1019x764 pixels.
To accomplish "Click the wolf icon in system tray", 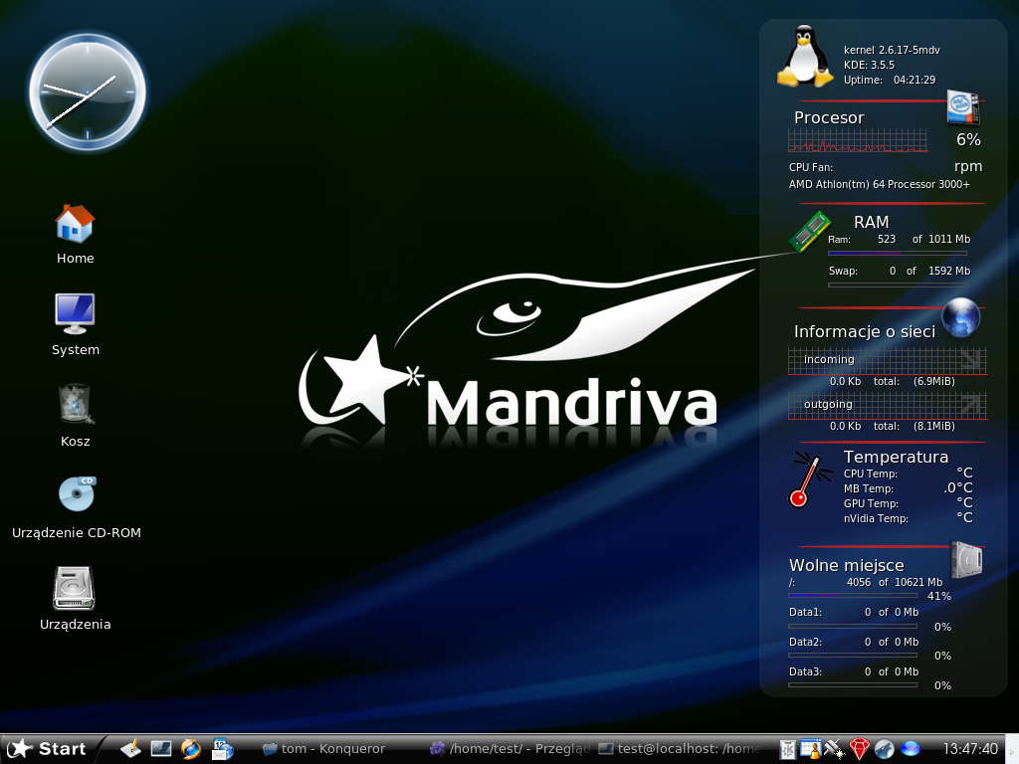I will (x=884, y=749).
